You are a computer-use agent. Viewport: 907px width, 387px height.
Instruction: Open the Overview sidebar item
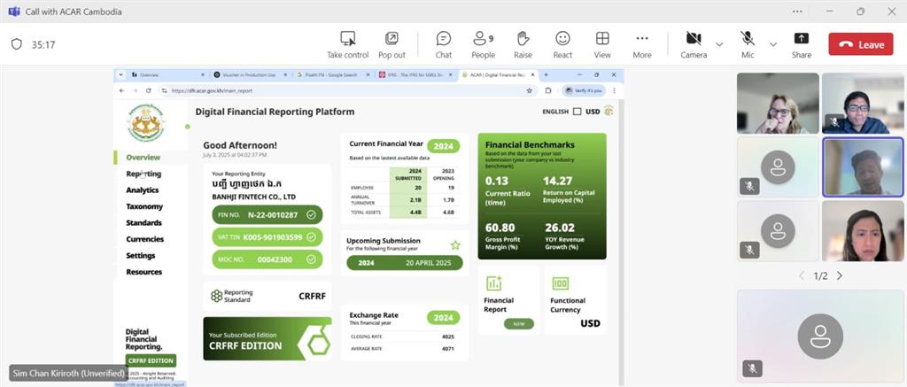coord(143,158)
